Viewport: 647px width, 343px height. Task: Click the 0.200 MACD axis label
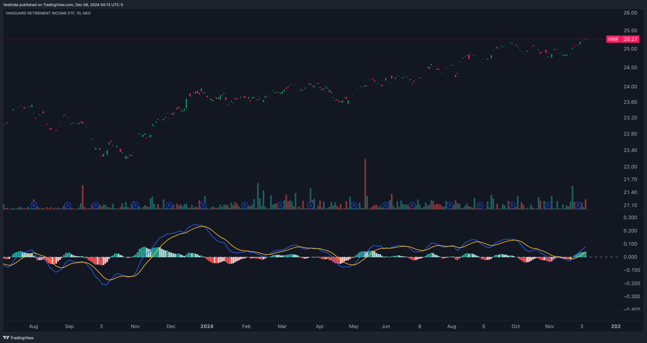[631, 231]
